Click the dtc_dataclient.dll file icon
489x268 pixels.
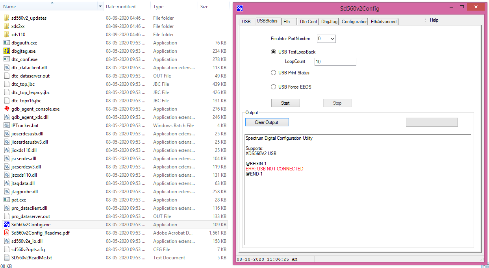pos(6,68)
